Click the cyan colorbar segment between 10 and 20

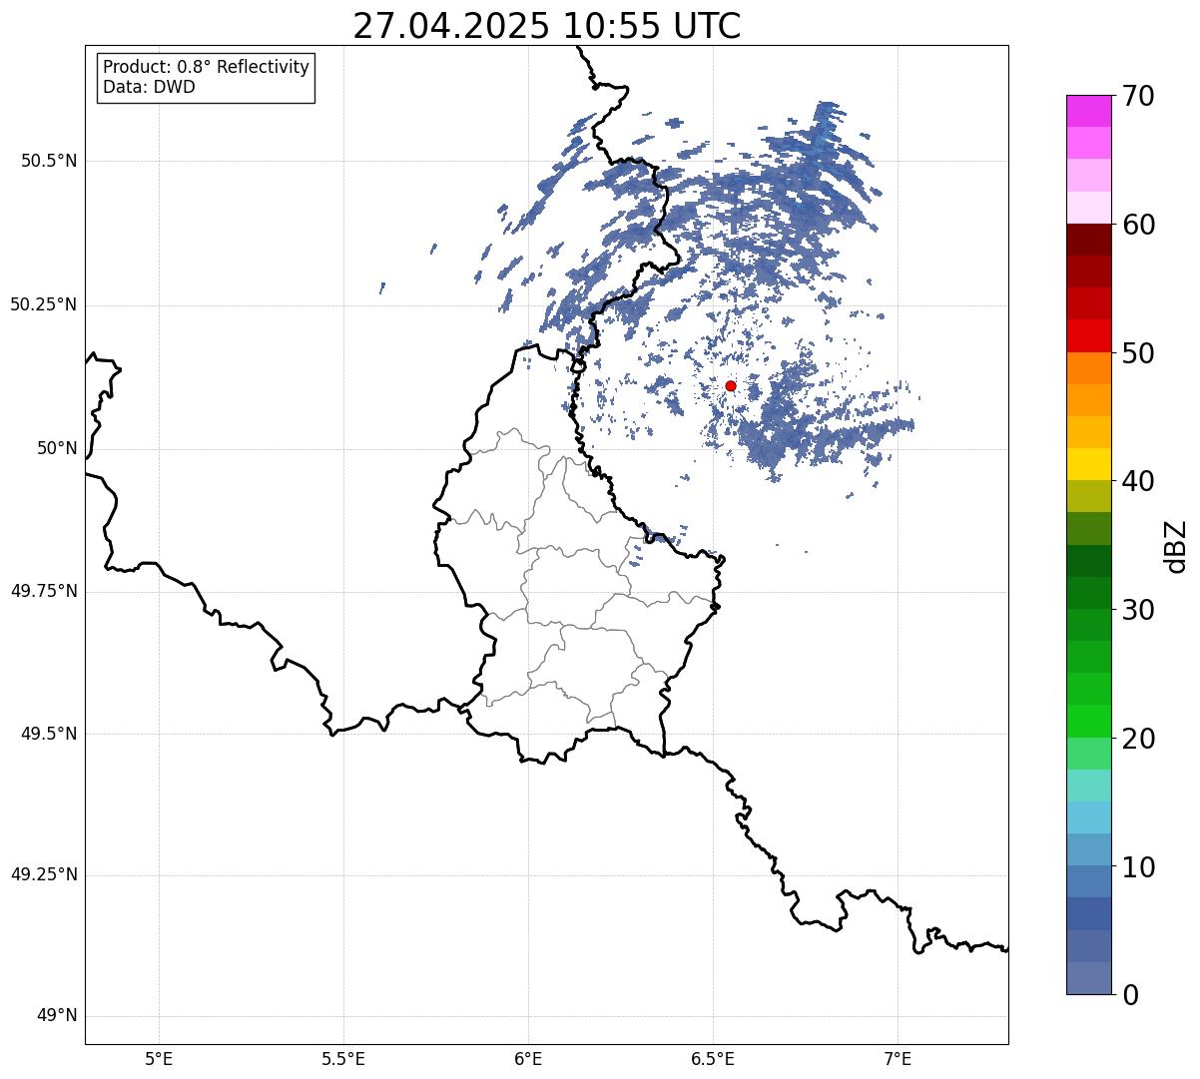[x=1088, y=817]
